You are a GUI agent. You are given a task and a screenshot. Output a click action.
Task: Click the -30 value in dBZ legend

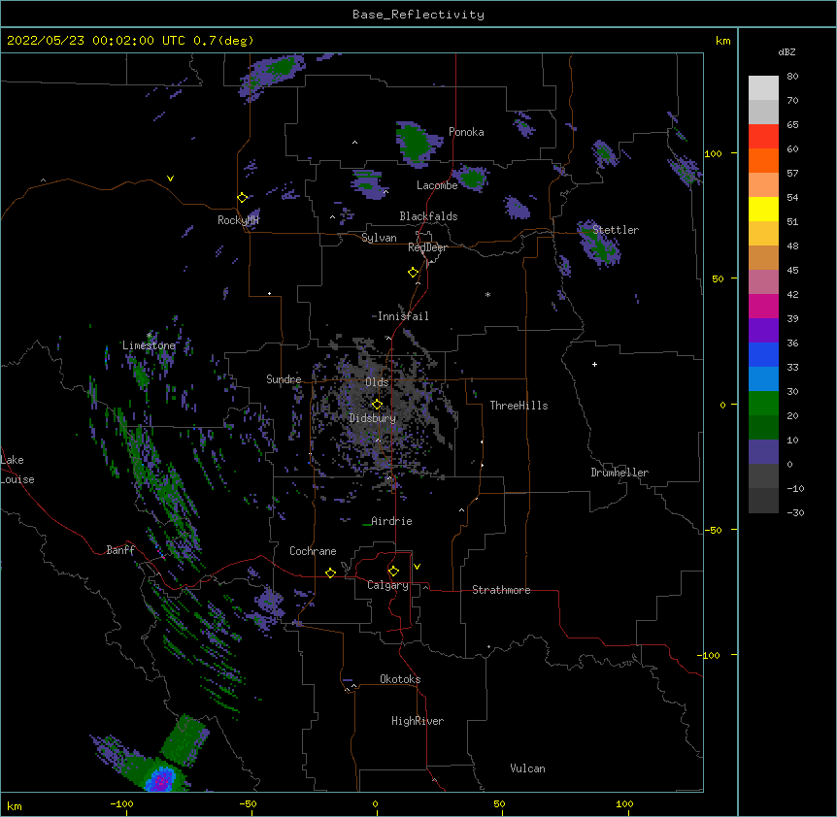click(x=795, y=512)
